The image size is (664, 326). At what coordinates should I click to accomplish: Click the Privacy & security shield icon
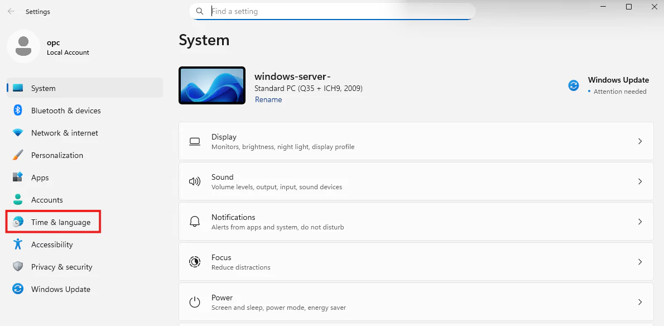(x=18, y=267)
